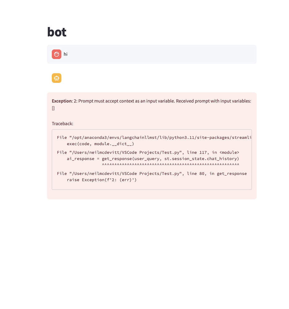Click the red user avatar icon
The width and height of the screenshot is (289, 309).
click(57, 54)
